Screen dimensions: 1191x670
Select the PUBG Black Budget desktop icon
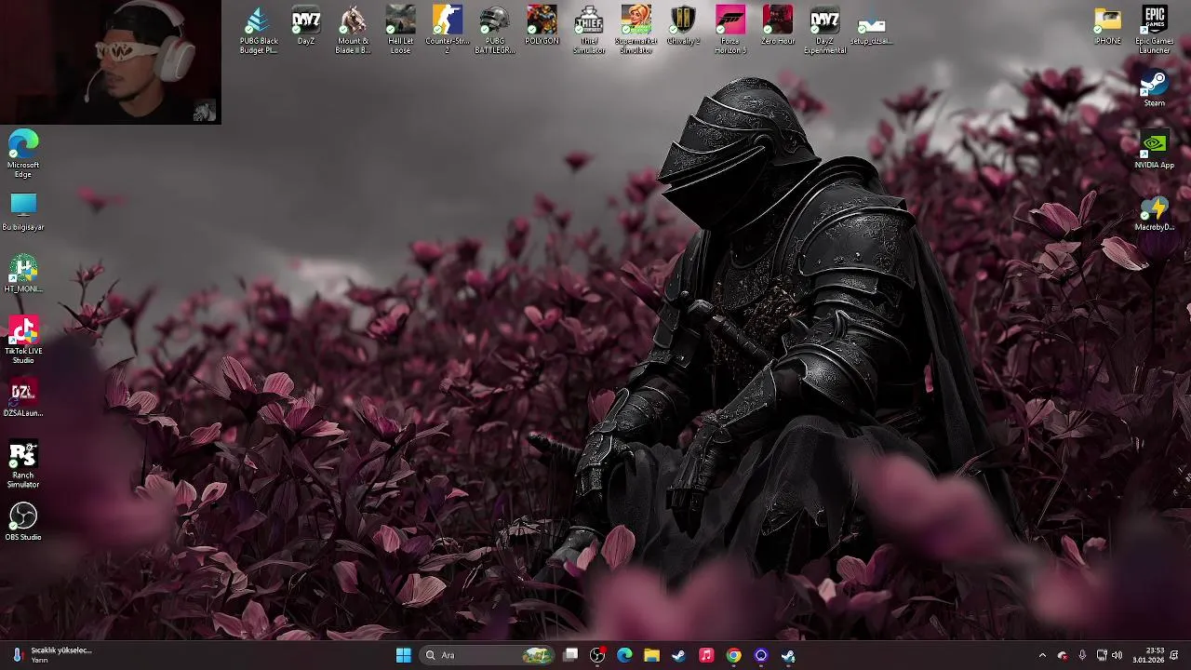pyautogui.click(x=258, y=30)
